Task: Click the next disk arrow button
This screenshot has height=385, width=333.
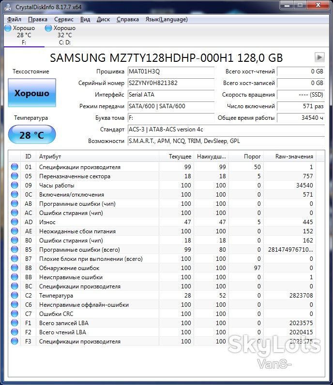Action: (x=319, y=57)
